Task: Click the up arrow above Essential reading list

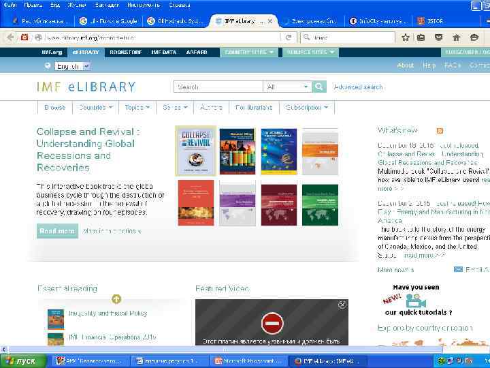Action: [116, 299]
